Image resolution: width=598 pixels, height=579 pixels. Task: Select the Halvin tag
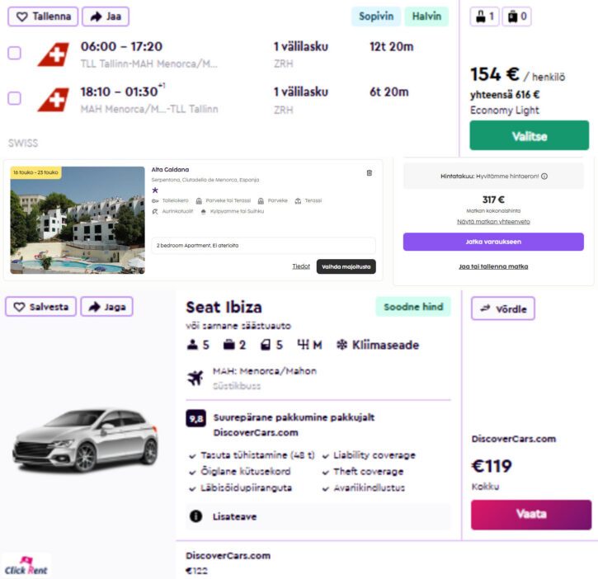click(426, 16)
